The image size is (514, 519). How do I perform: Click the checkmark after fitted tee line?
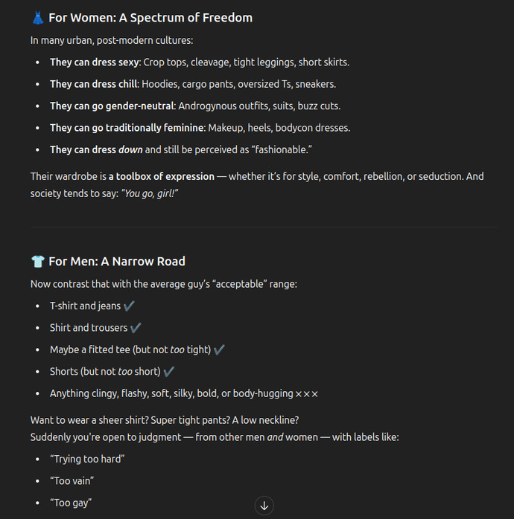[x=219, y=349]
